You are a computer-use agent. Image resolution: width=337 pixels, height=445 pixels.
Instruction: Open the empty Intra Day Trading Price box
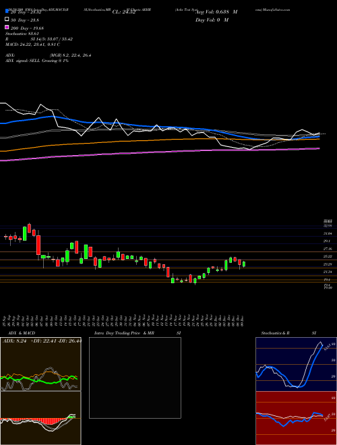tap(135, 378)
